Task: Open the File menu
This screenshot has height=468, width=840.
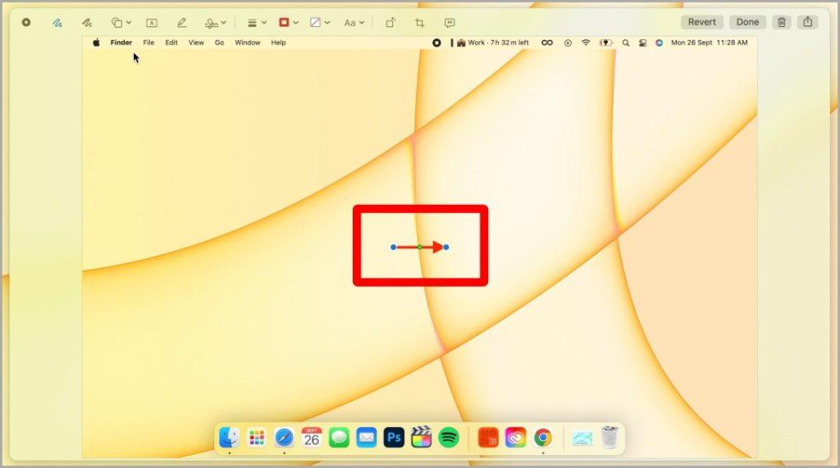Action: tap(148, 43)
